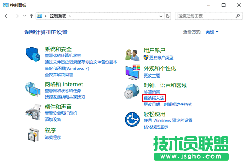Viewport: 247px width, 163px height.
Task: Open the 网络和 Internet globe icon
Action: click(x=33, y=89)
